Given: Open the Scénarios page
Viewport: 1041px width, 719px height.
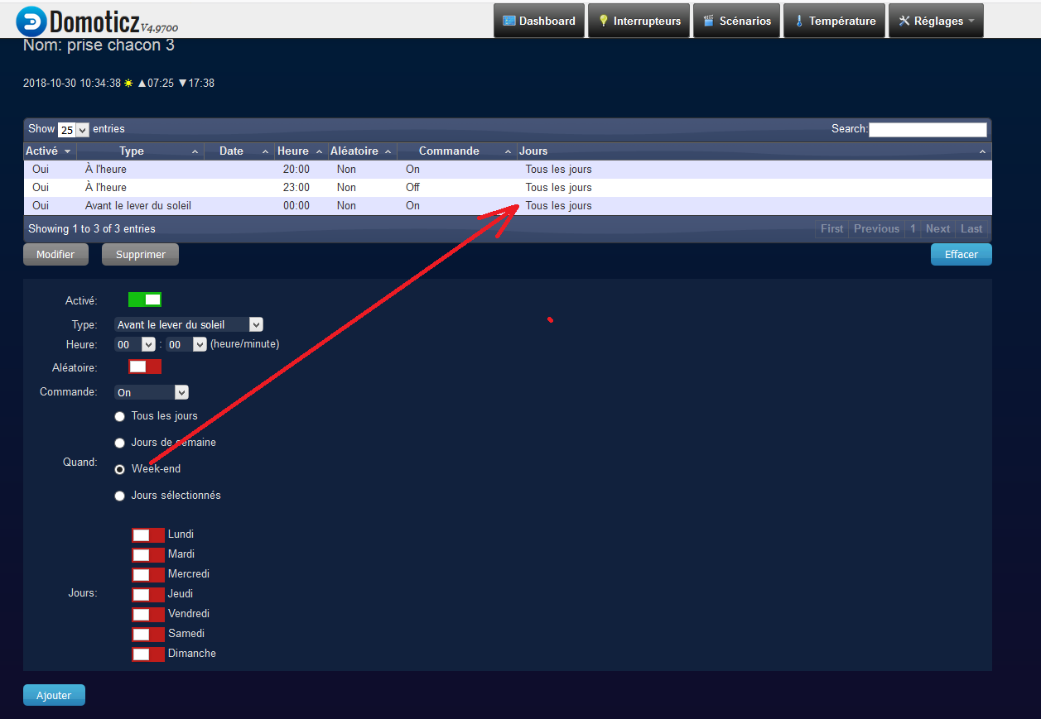Looking at the screenshot, I should point(737,22).
